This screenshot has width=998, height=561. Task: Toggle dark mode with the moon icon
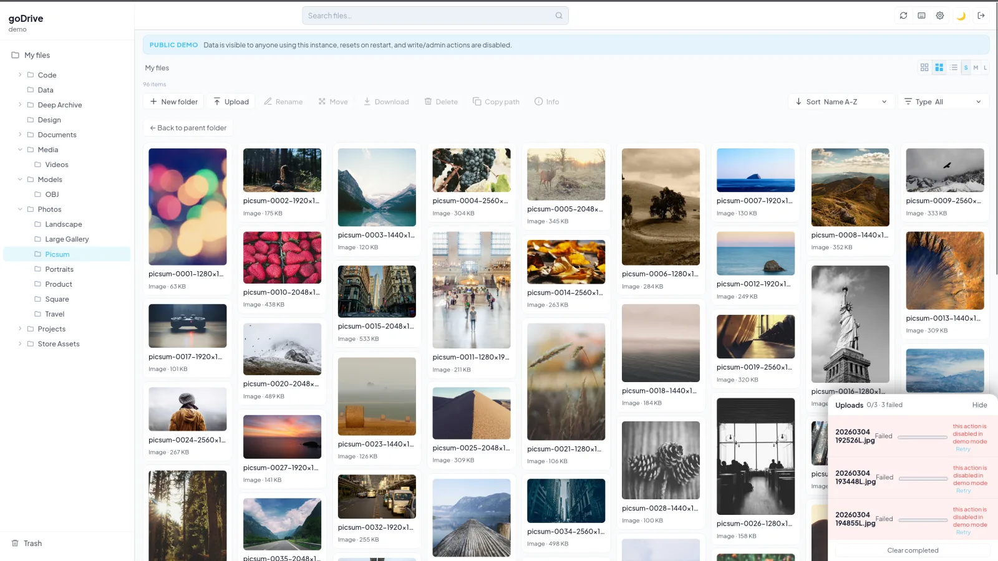pyautogui.click(x=961, y=16)
